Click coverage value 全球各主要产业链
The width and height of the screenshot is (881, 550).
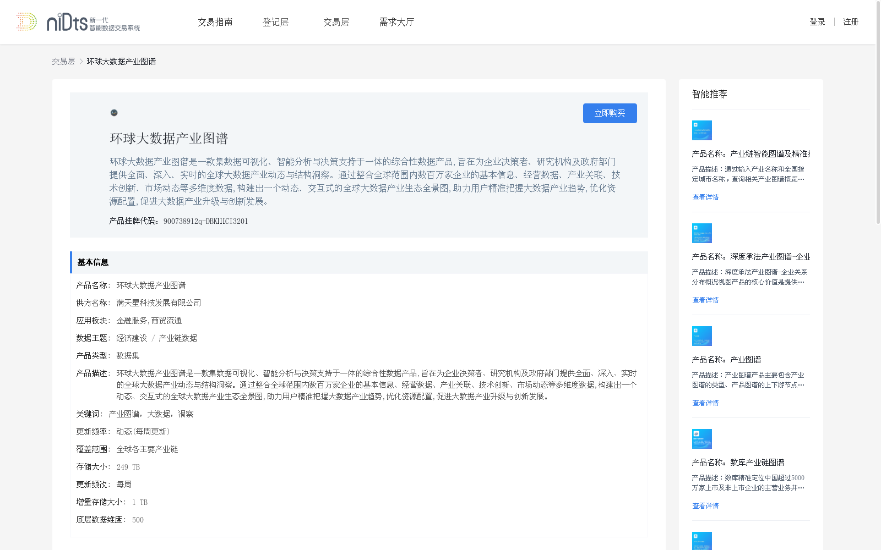(x=147, y=449)
